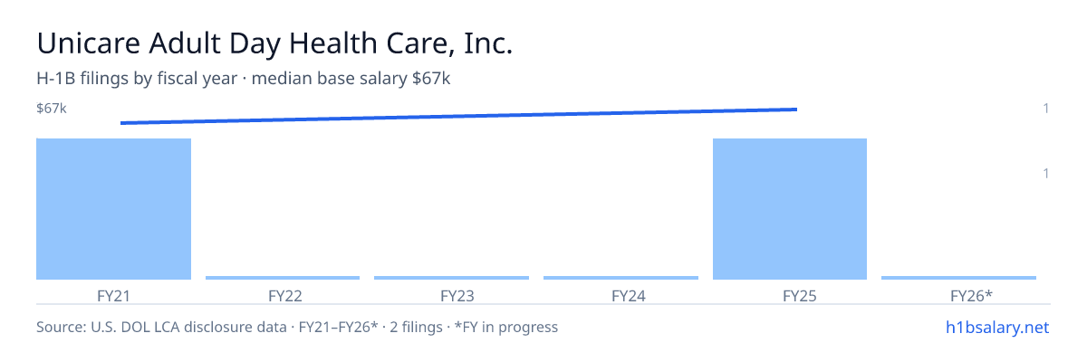Click the top right axis value 1
Screen dimensions: 1087x362
click(1046, 109)
